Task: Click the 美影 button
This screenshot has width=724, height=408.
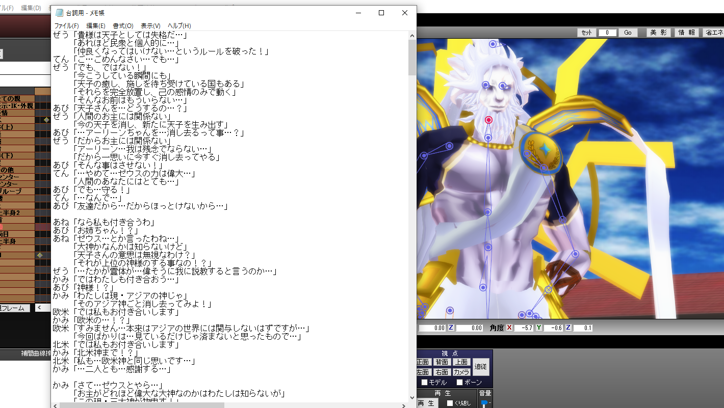Action: pos(659,33)
